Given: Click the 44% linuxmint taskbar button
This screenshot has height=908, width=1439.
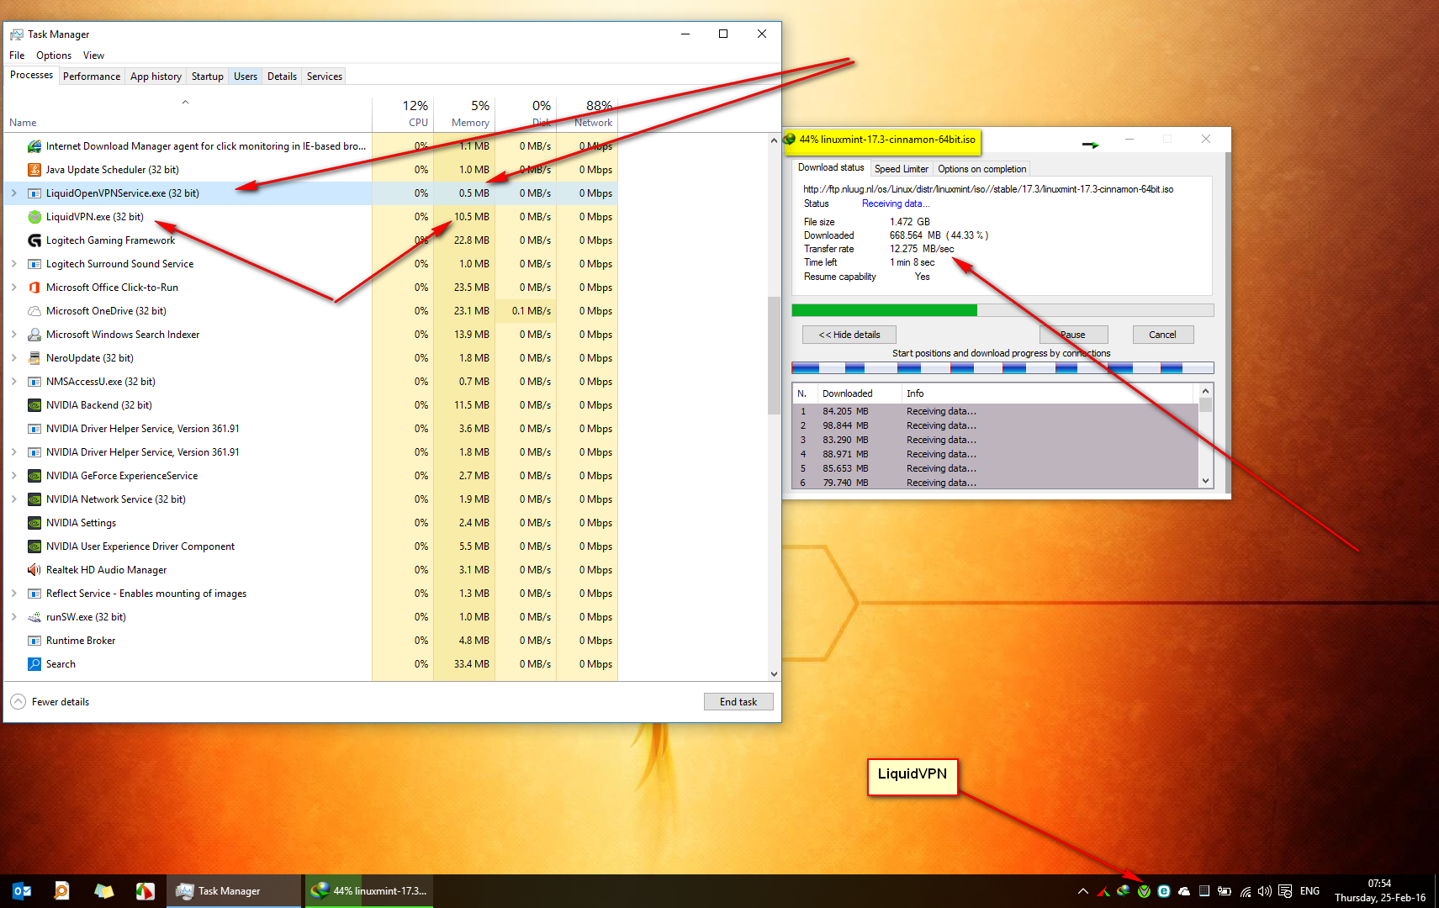Looking at the screenshot, I should coord(368,891).
